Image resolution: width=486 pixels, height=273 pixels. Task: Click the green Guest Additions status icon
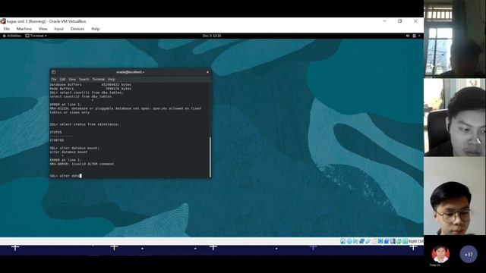(399, 241)
